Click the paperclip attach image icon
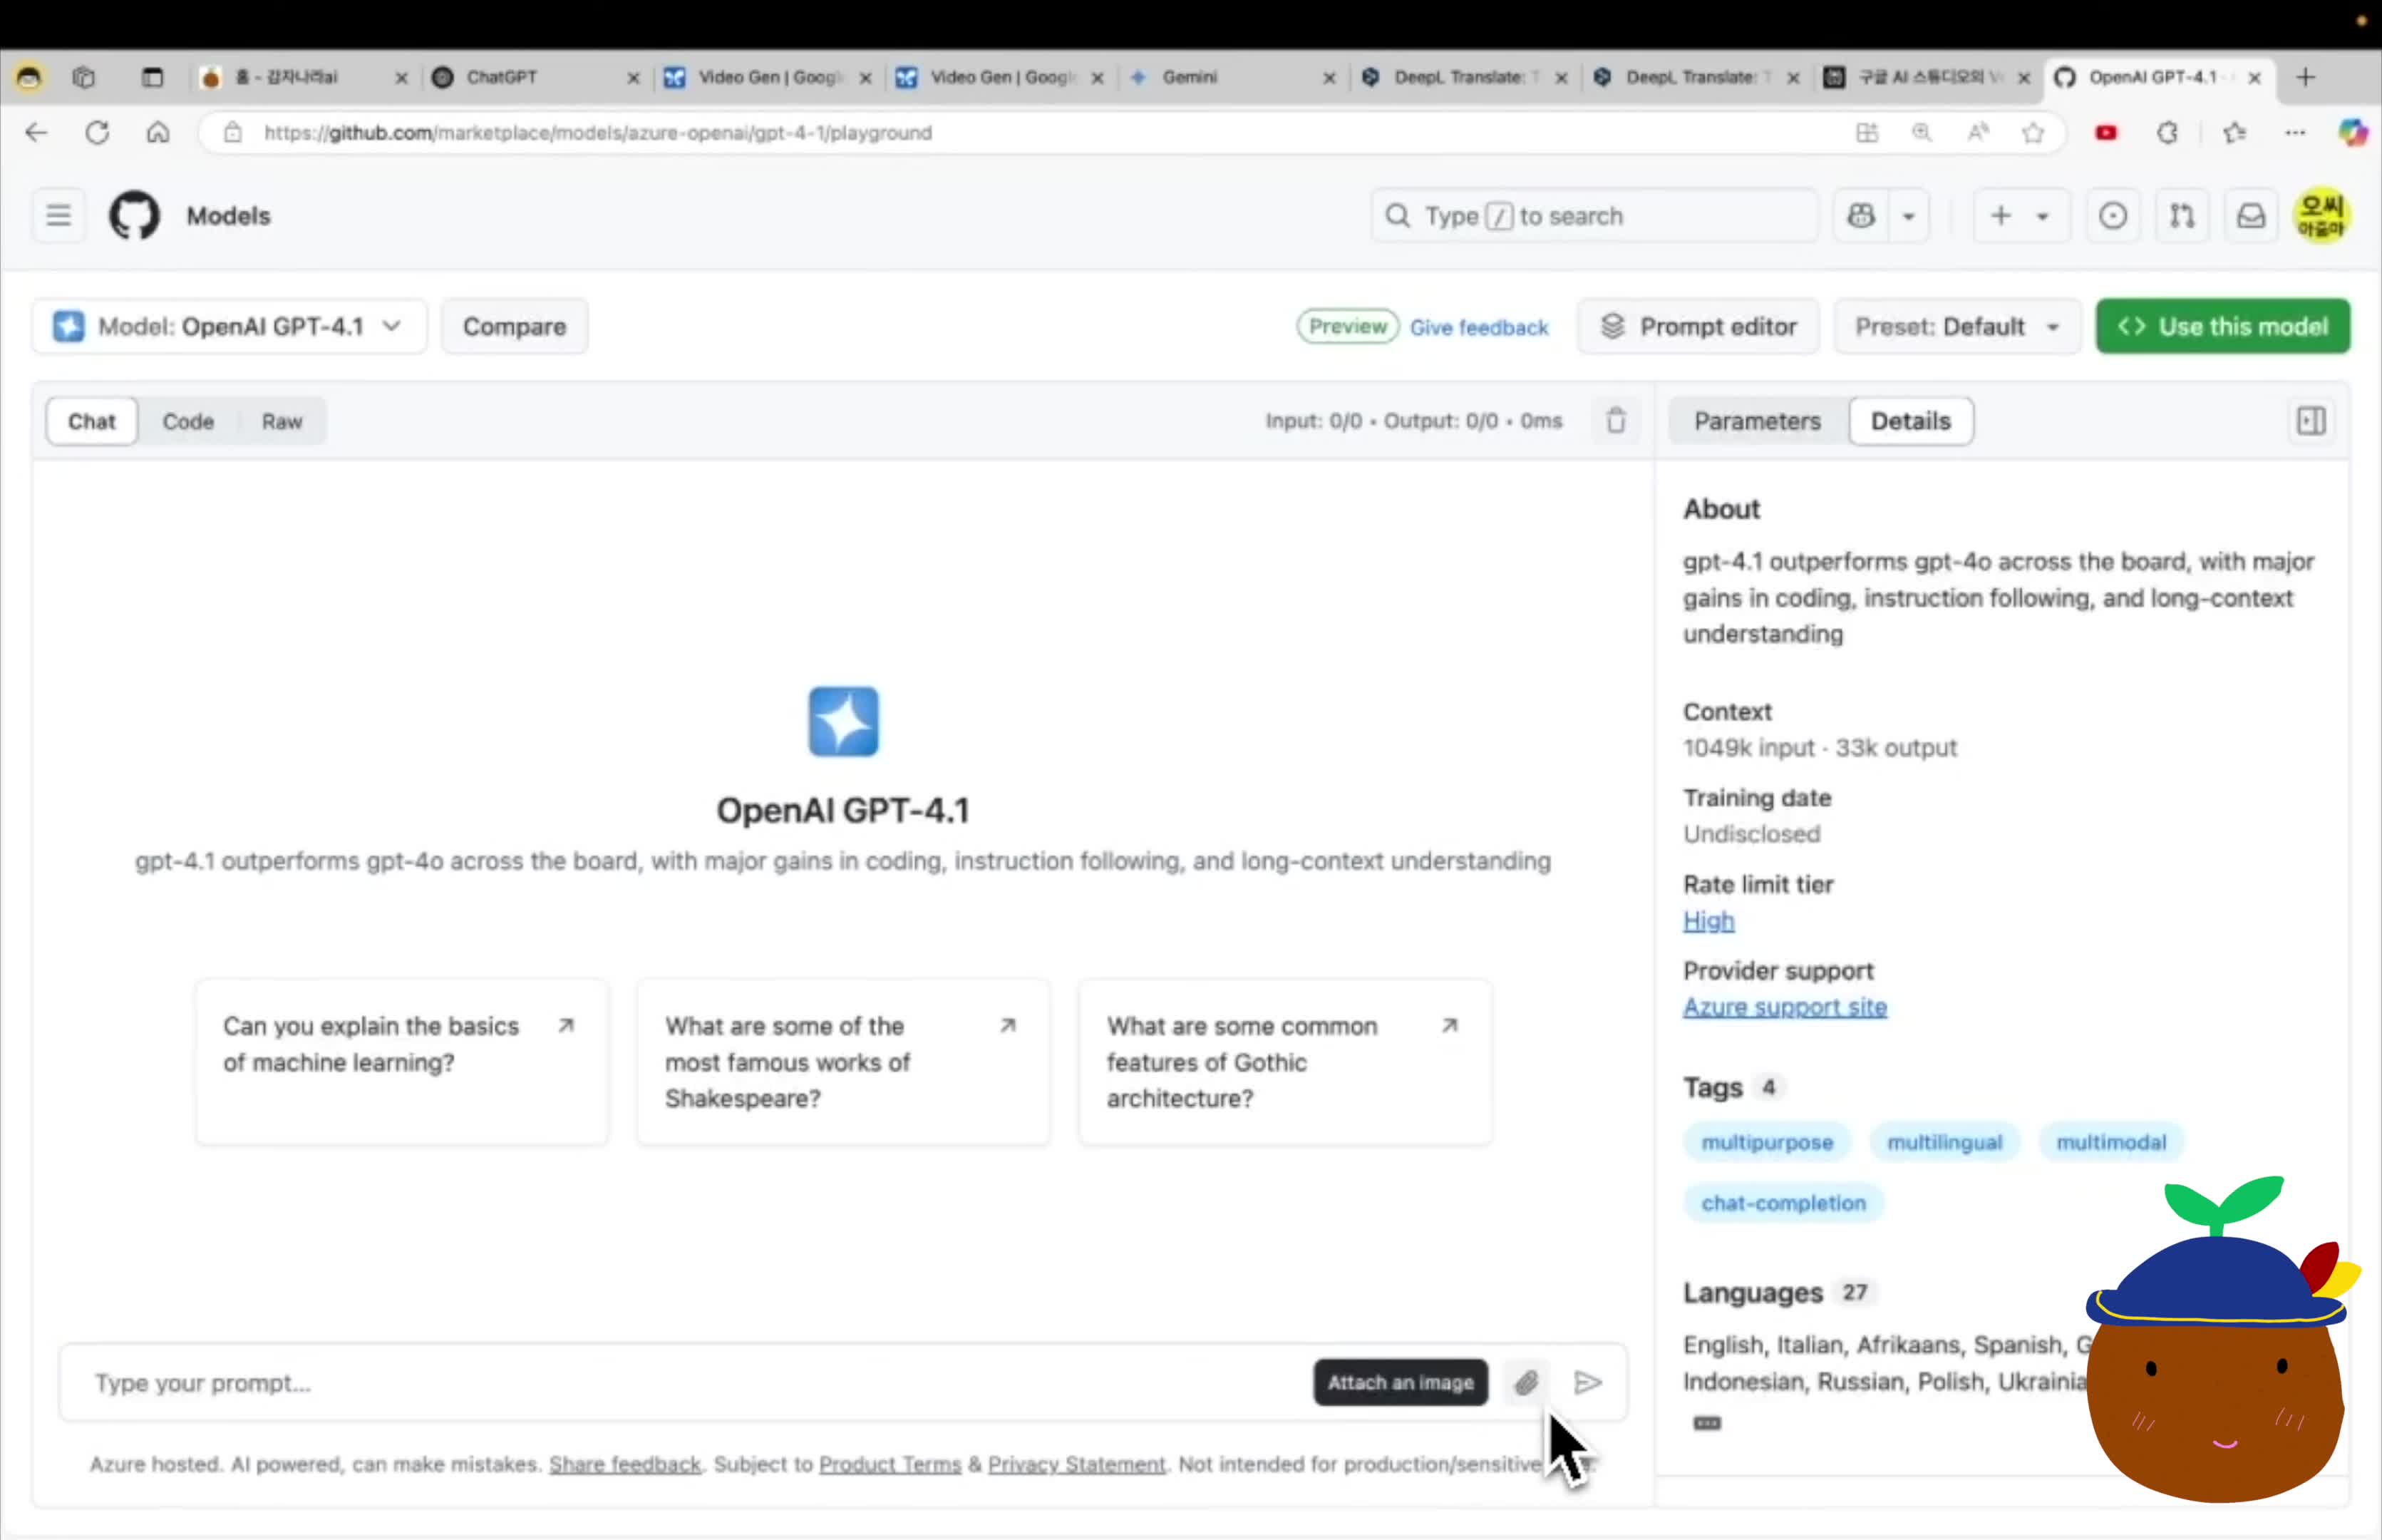 (1527, 1383)
